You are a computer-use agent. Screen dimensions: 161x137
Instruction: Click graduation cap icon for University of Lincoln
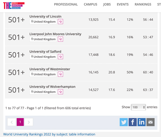(x=60, y=22)
